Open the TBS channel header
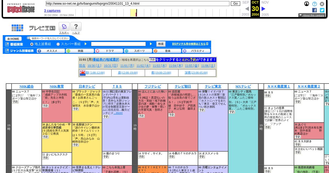The height and width of the screenshot is (173, 329). pos(117,87)
